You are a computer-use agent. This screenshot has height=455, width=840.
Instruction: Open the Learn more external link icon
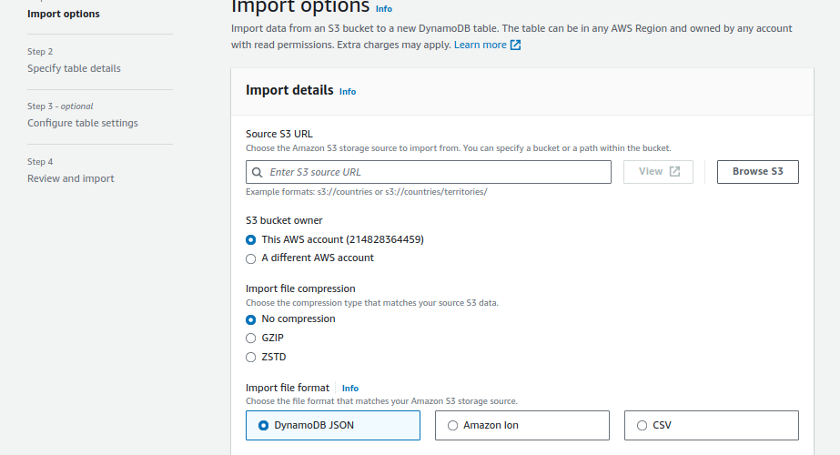click(x=515, y=45)
